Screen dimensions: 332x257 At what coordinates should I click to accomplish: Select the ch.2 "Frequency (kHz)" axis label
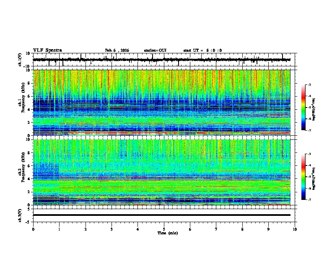click(23, 167)
